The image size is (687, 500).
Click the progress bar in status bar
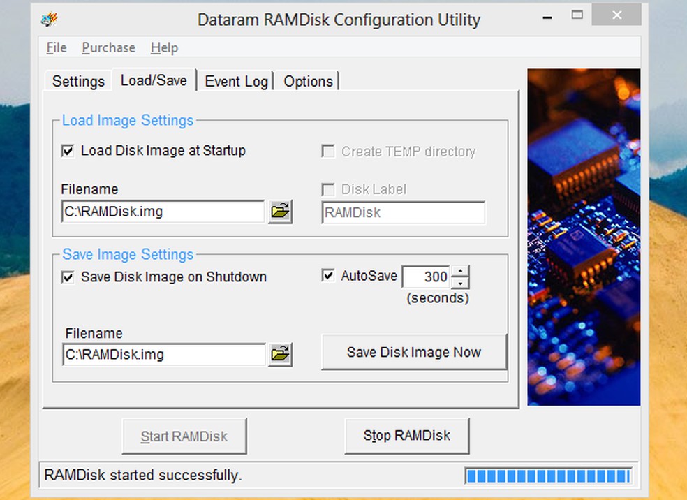pyautogui.click(x=547, y=476)
